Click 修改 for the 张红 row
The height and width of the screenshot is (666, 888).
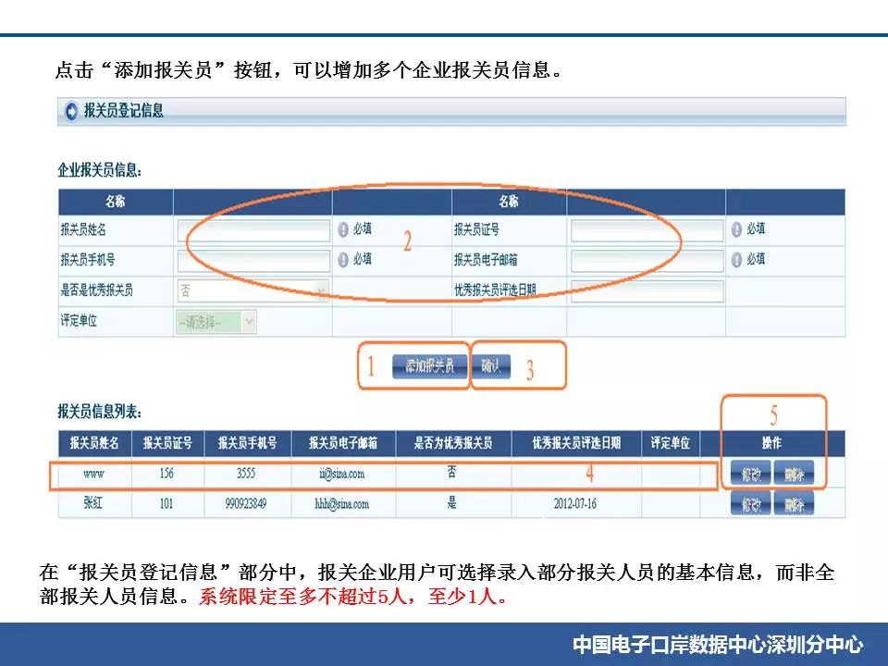pos(750,504)
